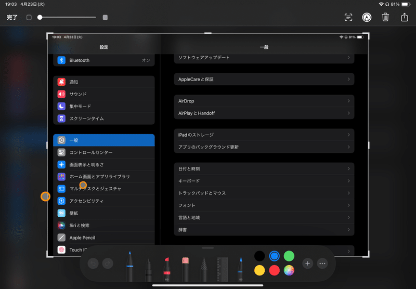Choose the yellow color swatch
The image size is (416, 289).
tap(259, 270)
